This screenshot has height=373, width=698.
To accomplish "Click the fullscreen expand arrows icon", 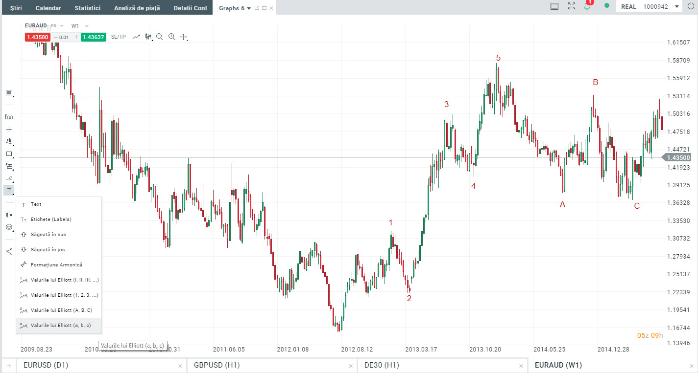I will (571, 6).
